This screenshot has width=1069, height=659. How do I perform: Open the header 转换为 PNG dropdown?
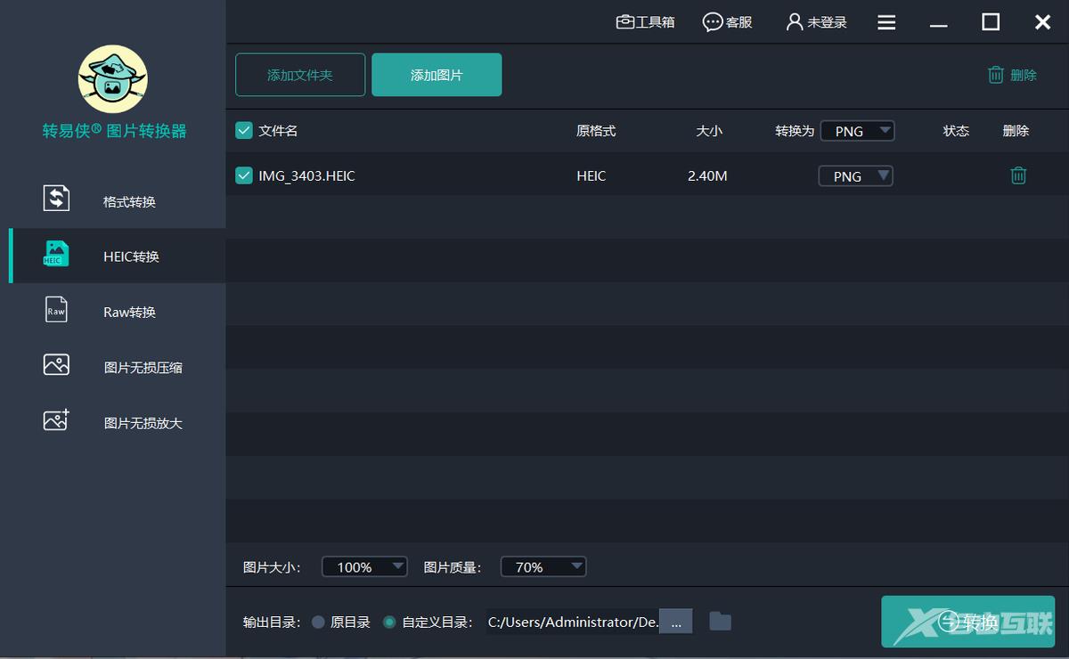[857, 131]
